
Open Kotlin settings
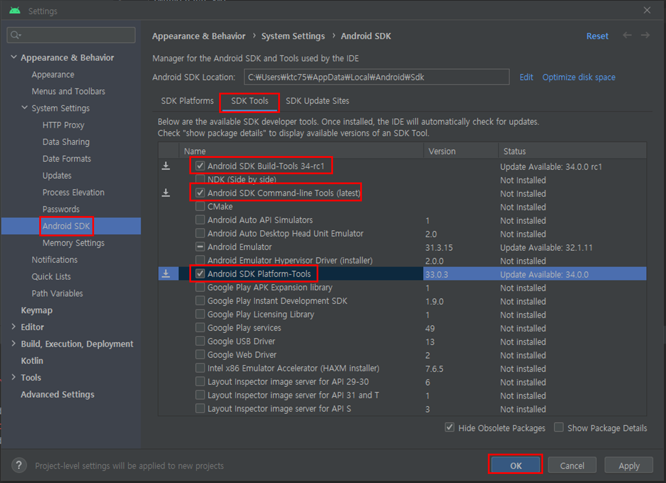[x=32, y=361]
